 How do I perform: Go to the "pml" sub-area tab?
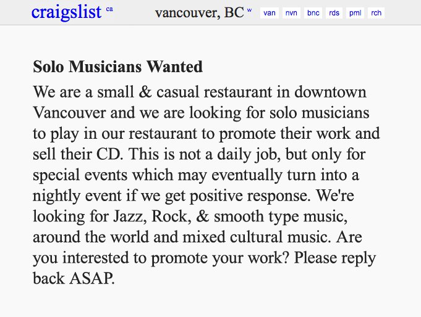pyautogui.click(x=355, y=13)
